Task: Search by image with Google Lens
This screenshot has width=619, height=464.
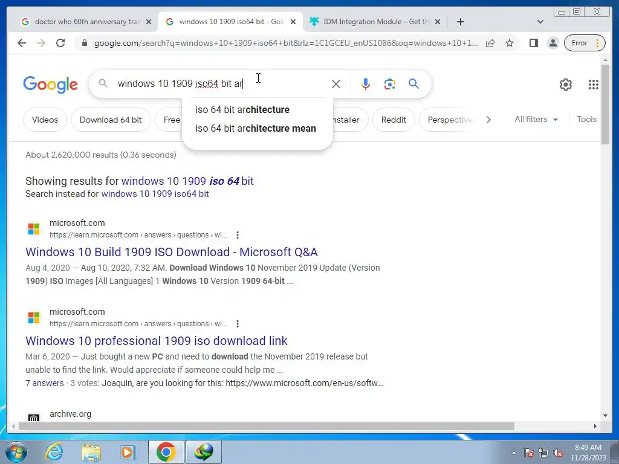Action: click(390, 83)
